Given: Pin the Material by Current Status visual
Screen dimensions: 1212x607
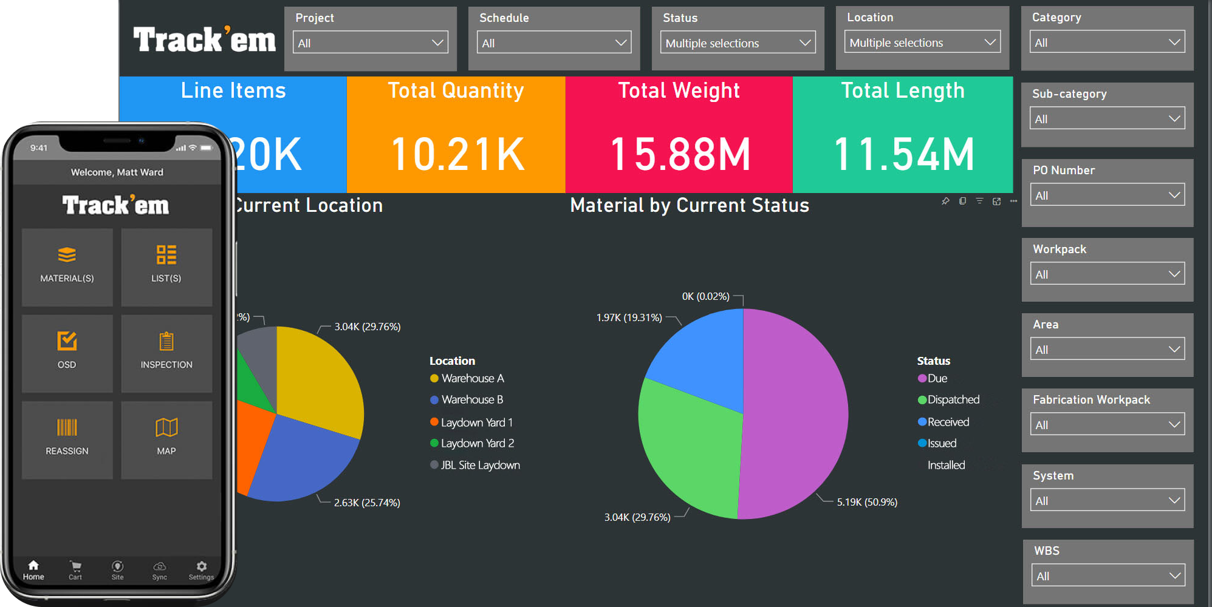Looking at the screenshot, I should coord(945,201).
